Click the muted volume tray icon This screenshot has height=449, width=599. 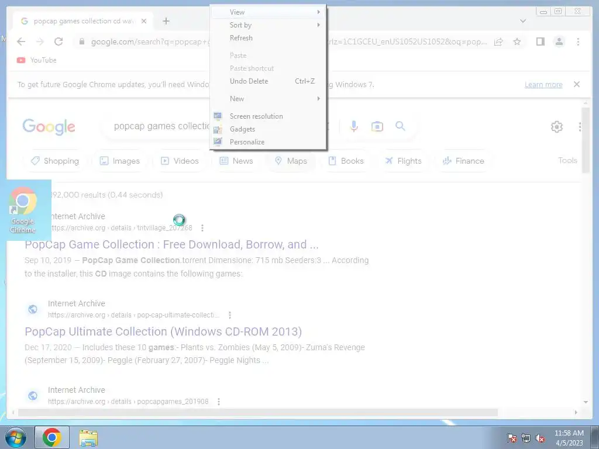tap(540, 438)
